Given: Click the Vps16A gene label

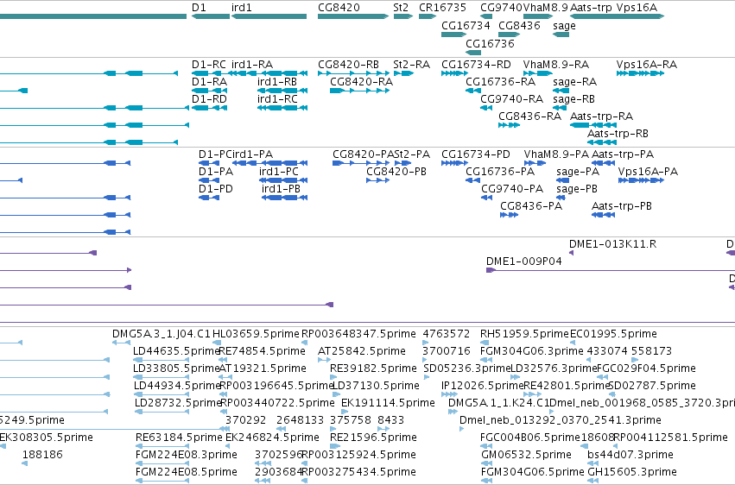Looking at the screenshot, I should pos(637,8).
